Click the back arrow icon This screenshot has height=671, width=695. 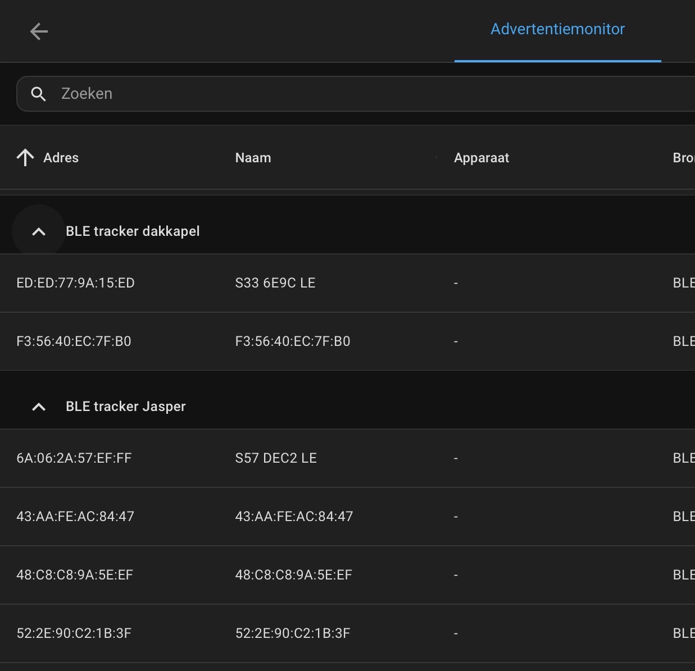point(39,31)
